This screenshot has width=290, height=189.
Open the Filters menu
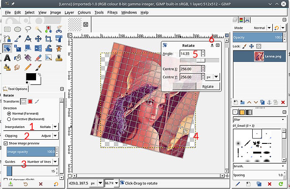(112, 13)
